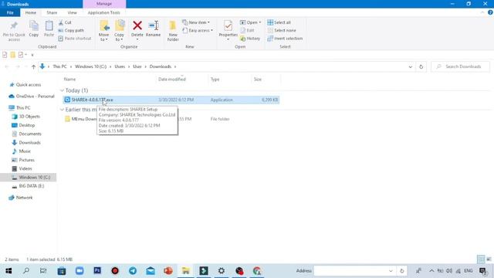This screenshot has height=278, width=494.
Task: Open Photoshop from the taskbar
Action: (97, 271)
